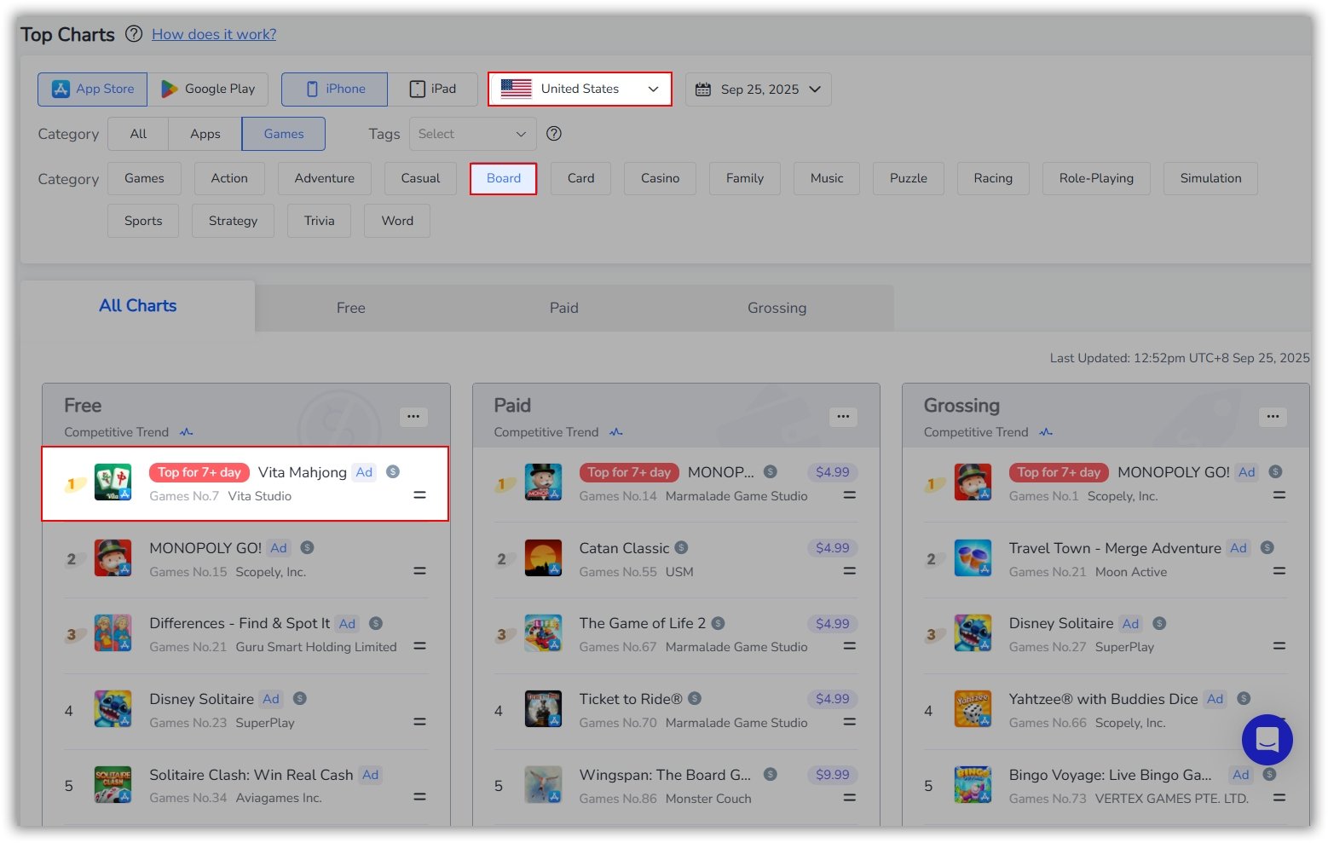1328x843 pixels.
Task: Choose the Card subcategory
Action: [x=580, y=178]
